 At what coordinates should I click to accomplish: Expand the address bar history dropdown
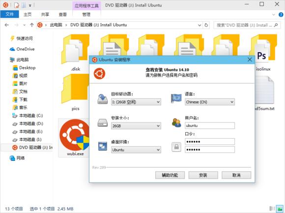tap(199, 25)
